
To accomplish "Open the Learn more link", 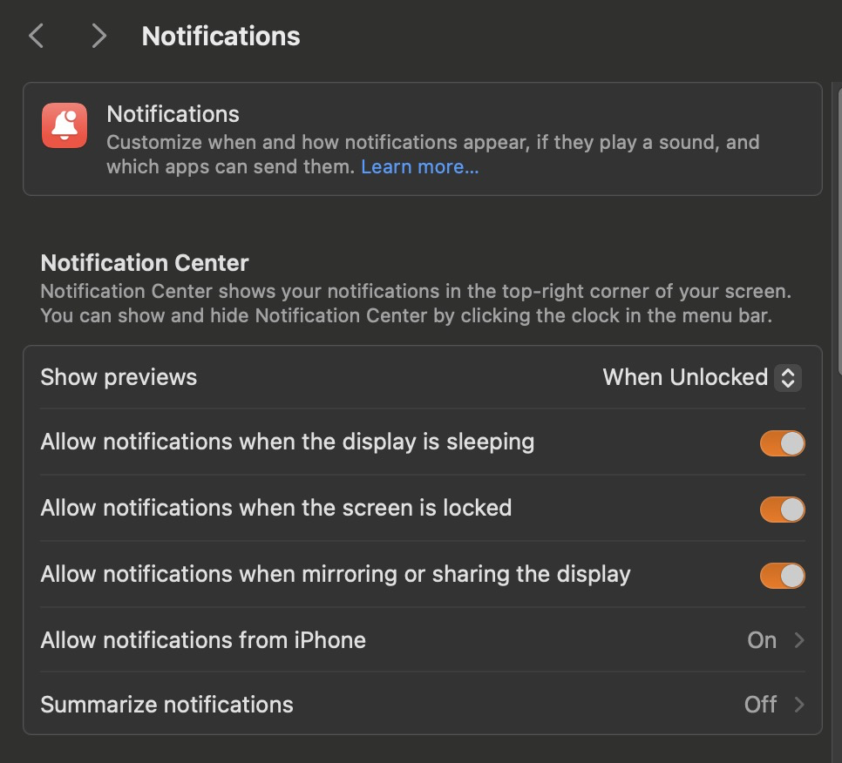I will click(x=419, y=166).
